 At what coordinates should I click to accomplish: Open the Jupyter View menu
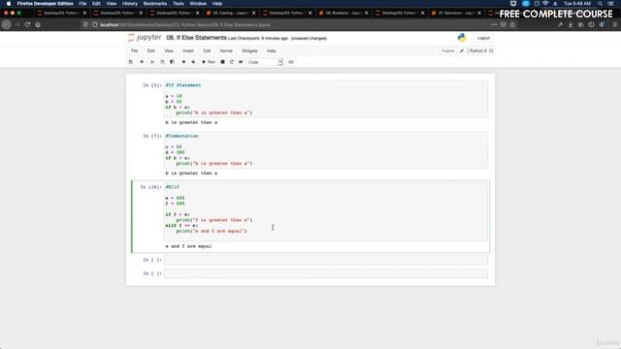click(x=169, y=51)
